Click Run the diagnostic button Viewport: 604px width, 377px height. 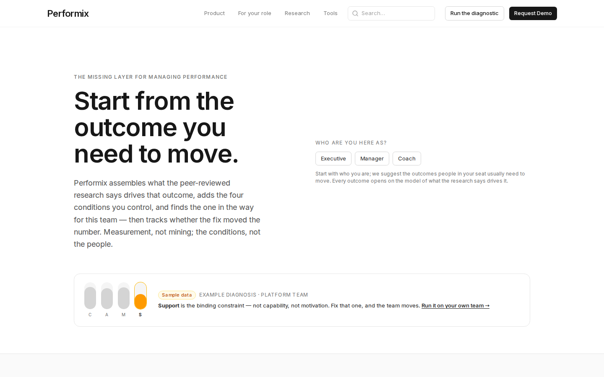point(474,13)
